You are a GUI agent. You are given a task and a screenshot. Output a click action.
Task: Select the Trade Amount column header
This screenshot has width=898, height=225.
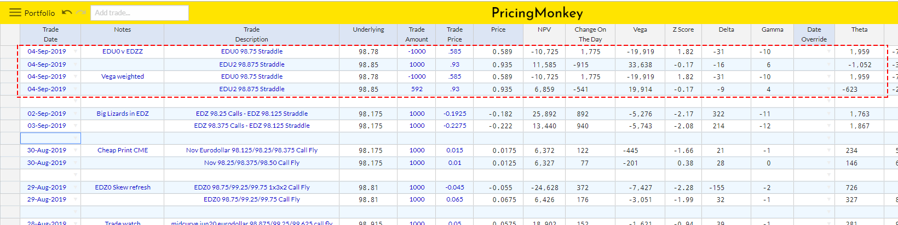pos(417,34)
